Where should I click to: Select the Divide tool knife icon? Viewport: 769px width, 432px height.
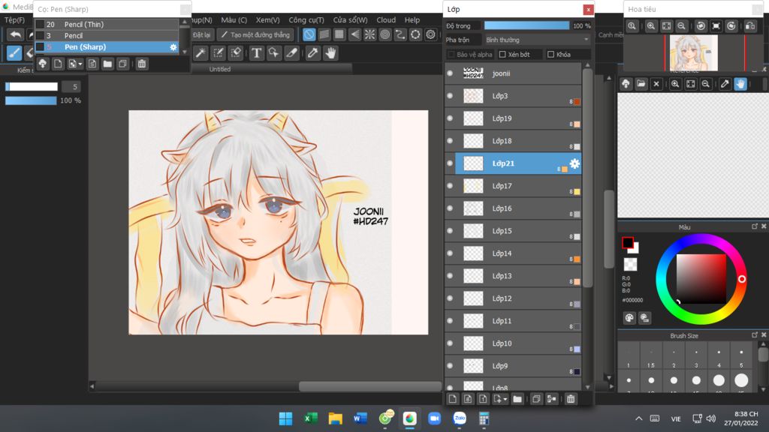click(292, 53)
